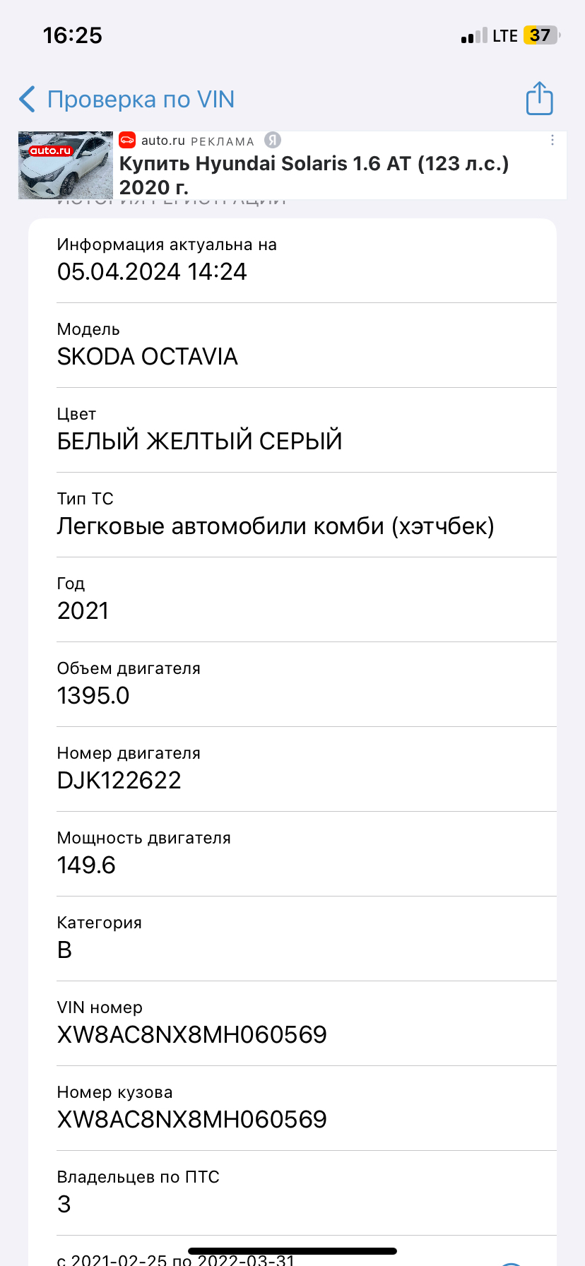Screen dimensions: 585x1266
Task: Tap the date 05.04.2024 14:24
Action: [152, 271]
